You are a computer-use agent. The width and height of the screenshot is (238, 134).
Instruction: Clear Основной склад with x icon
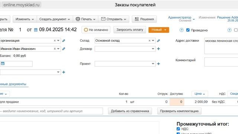(x=149, y=41)
